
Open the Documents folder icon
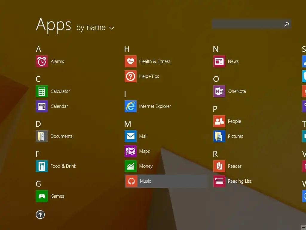pos(42,136)
